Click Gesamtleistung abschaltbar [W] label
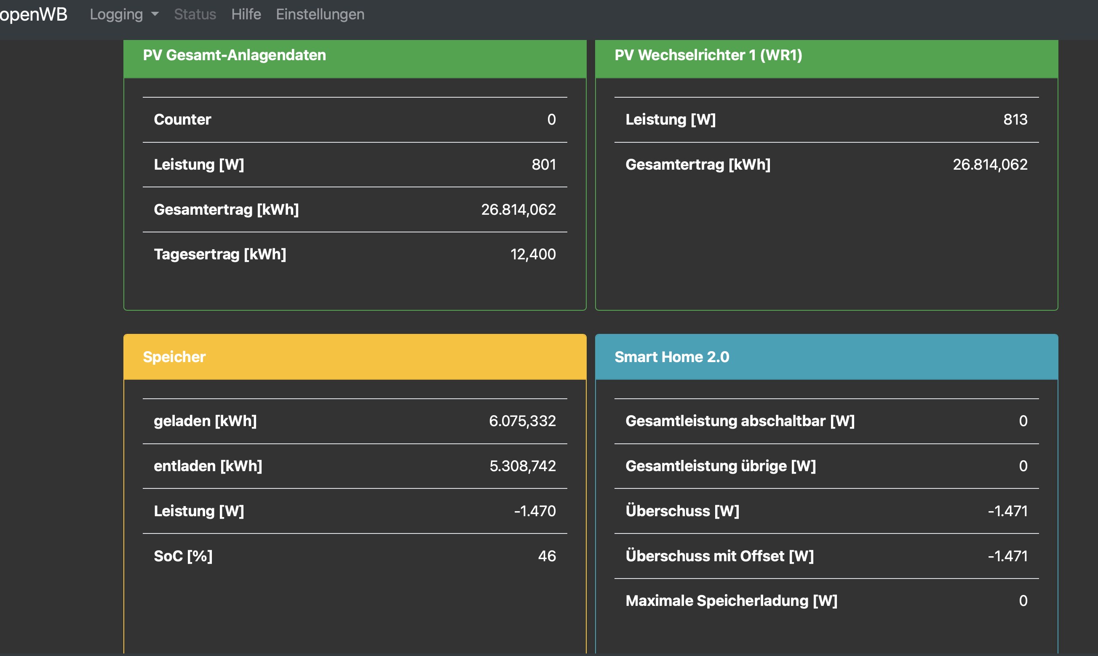Image resolution: width=1098 pixels, height=656 pixels. [x=740, y=421]
